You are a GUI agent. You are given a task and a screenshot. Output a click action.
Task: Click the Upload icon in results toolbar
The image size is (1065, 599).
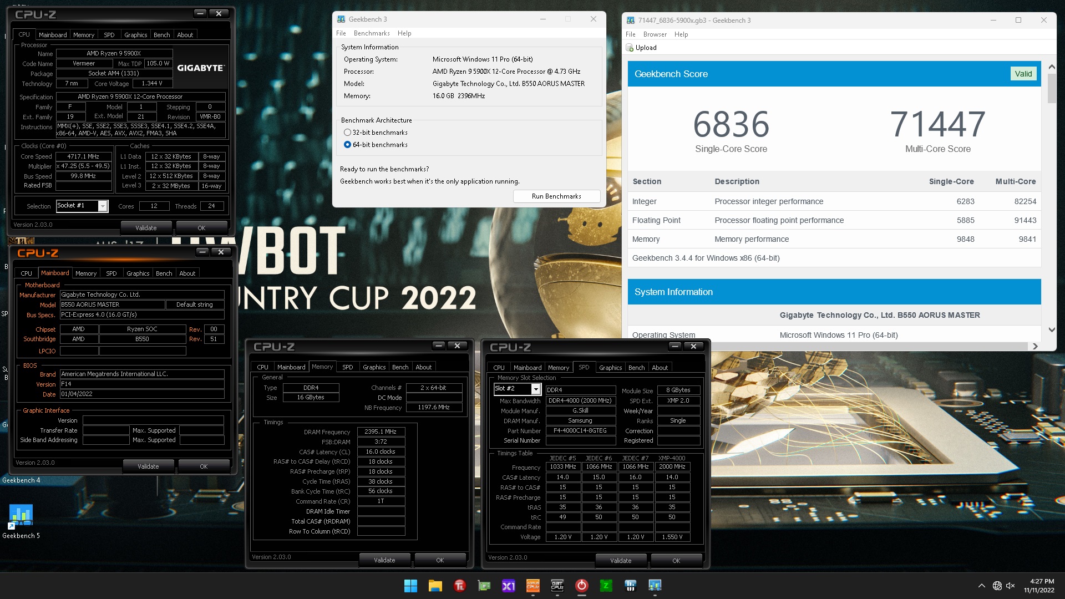630,48
